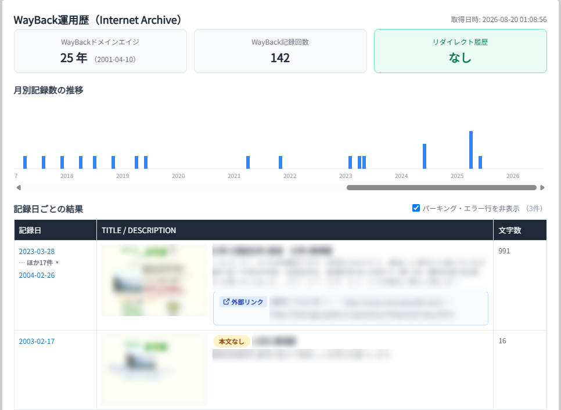Click the リダイレクト履歴 なし card
This screenshot has width=561, height=410.
click(x=461, y=51)
